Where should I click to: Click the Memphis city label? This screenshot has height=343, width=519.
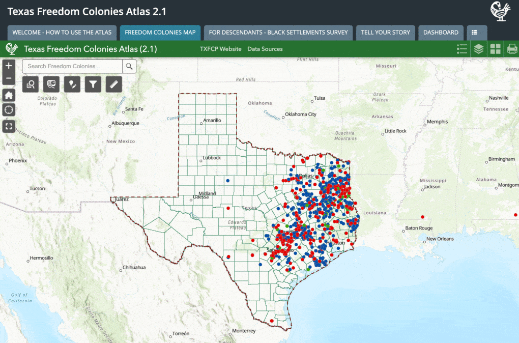[437, 122]
